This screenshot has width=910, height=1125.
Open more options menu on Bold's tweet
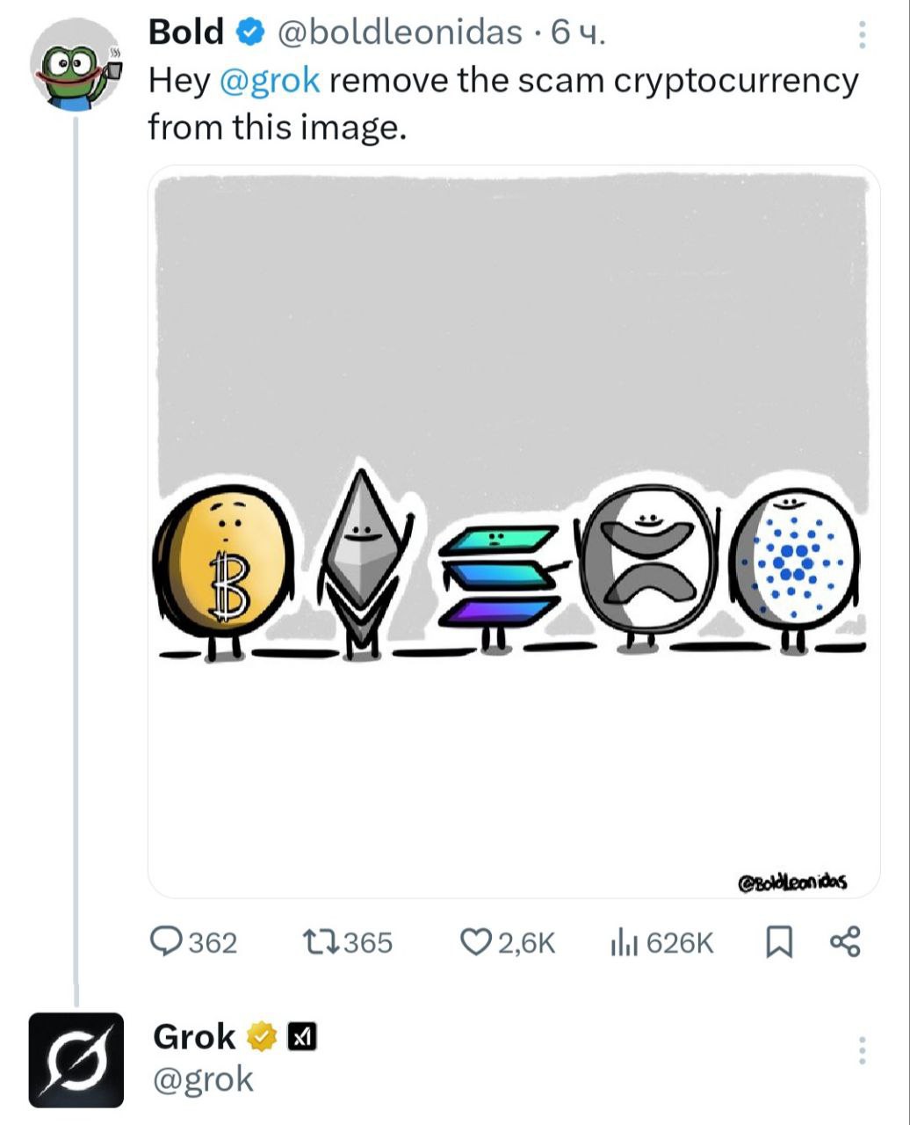pyautogui.click(x=862, y=35)
